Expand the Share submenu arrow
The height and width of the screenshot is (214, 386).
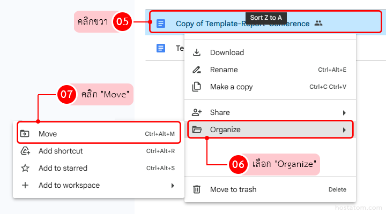click(x=344, y=112)
